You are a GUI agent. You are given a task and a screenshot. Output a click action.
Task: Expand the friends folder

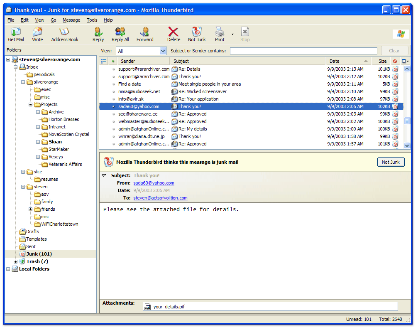[x=31, y=209]
